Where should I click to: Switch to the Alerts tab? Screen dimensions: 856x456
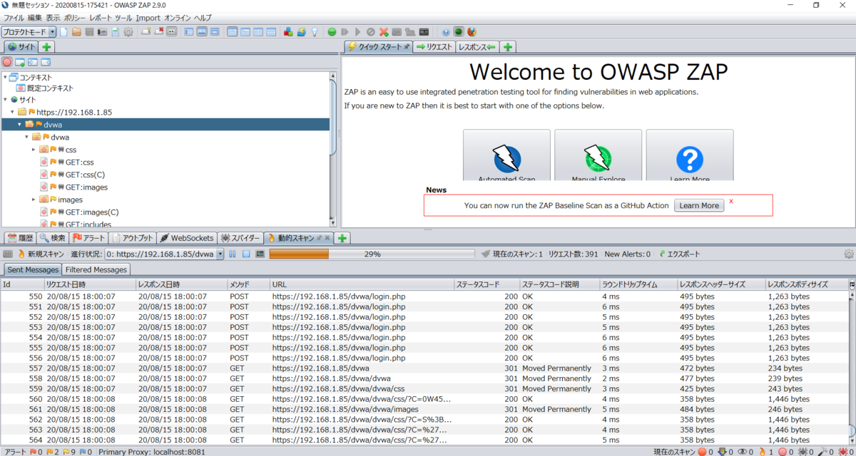(x=89, y=238)
